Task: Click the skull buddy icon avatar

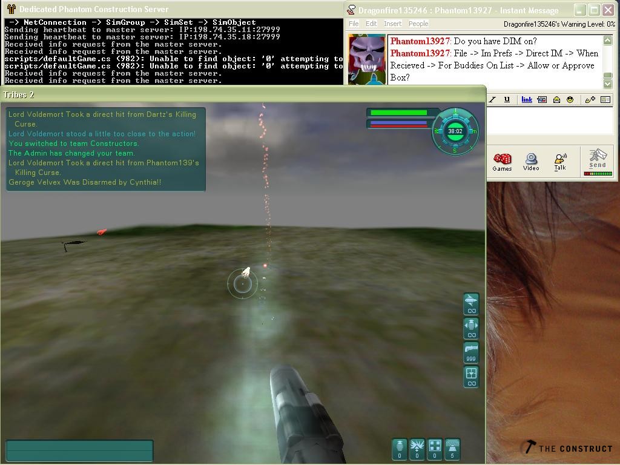Action: [367, 59]
